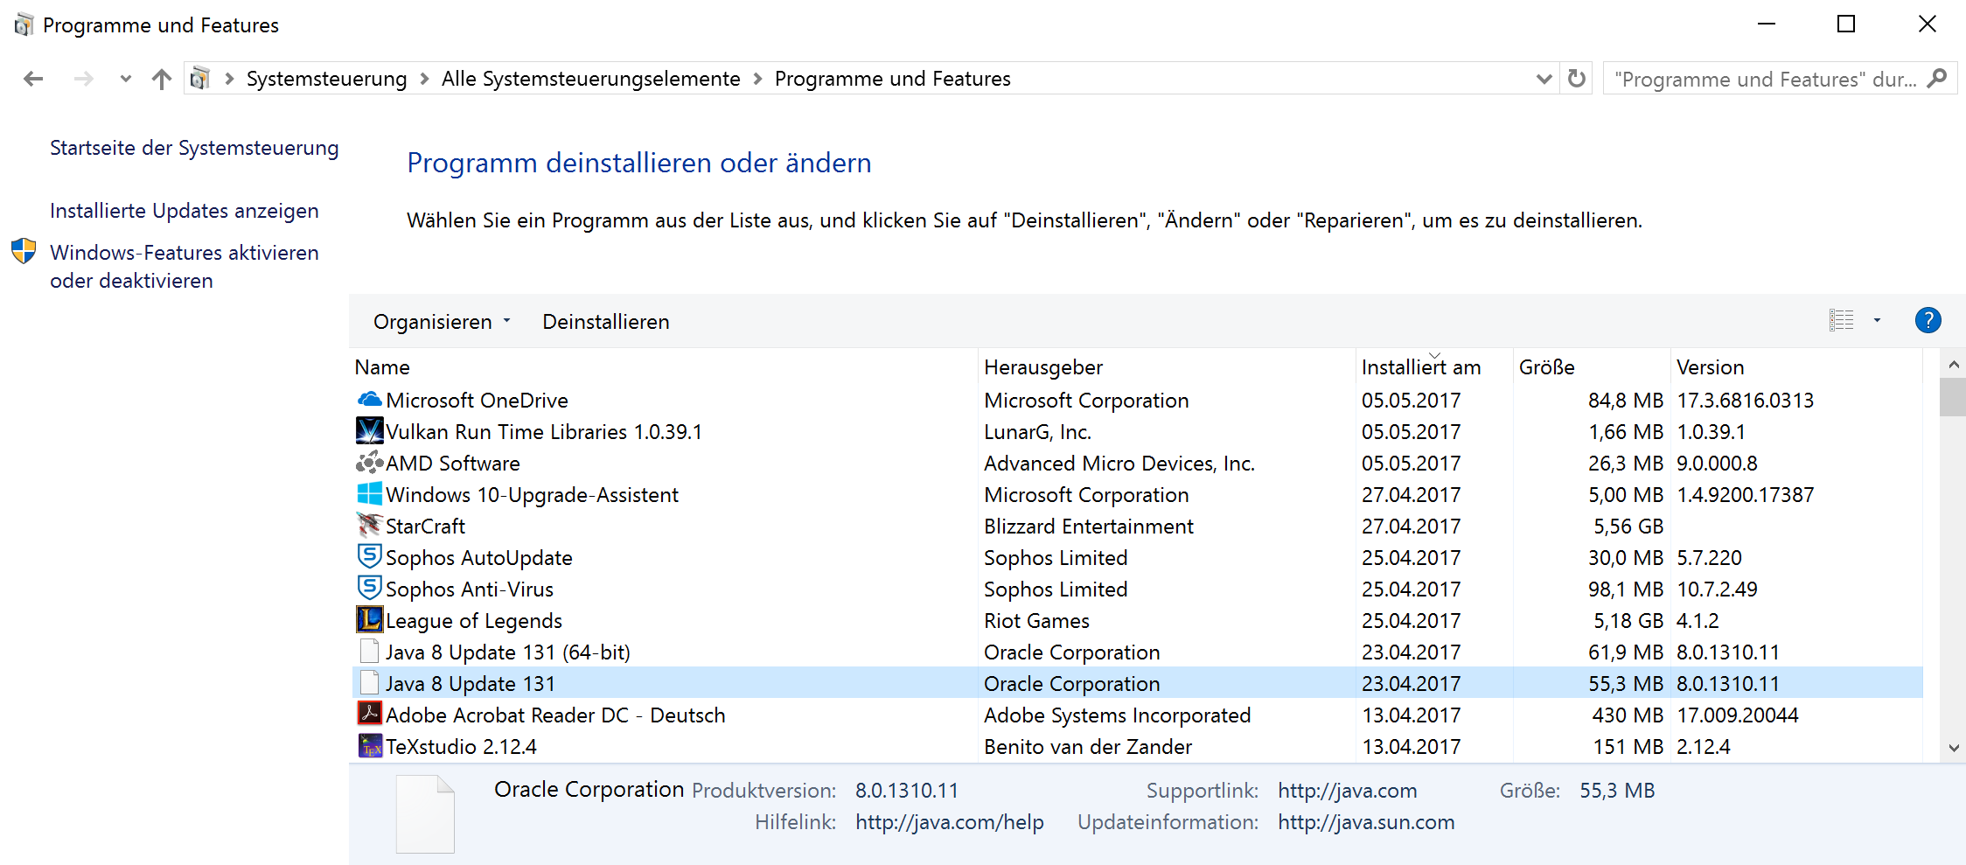
Task: Select the AMD Software icon
Action: (370, 463)
